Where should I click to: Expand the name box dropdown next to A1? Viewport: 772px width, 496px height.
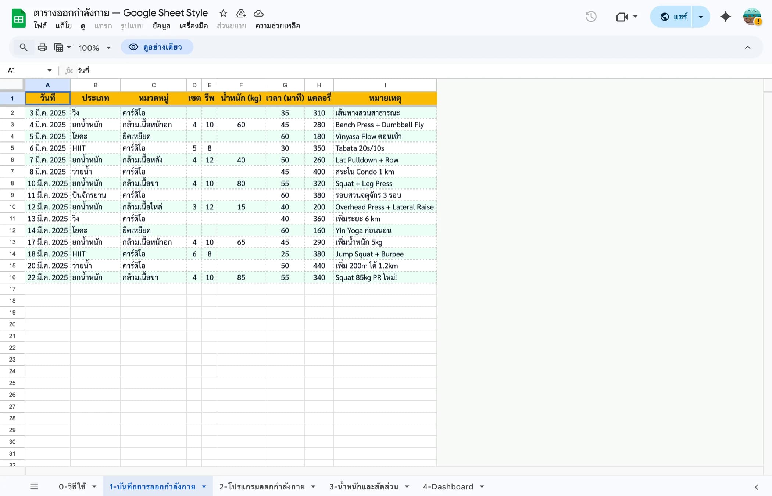coord(49,70)
